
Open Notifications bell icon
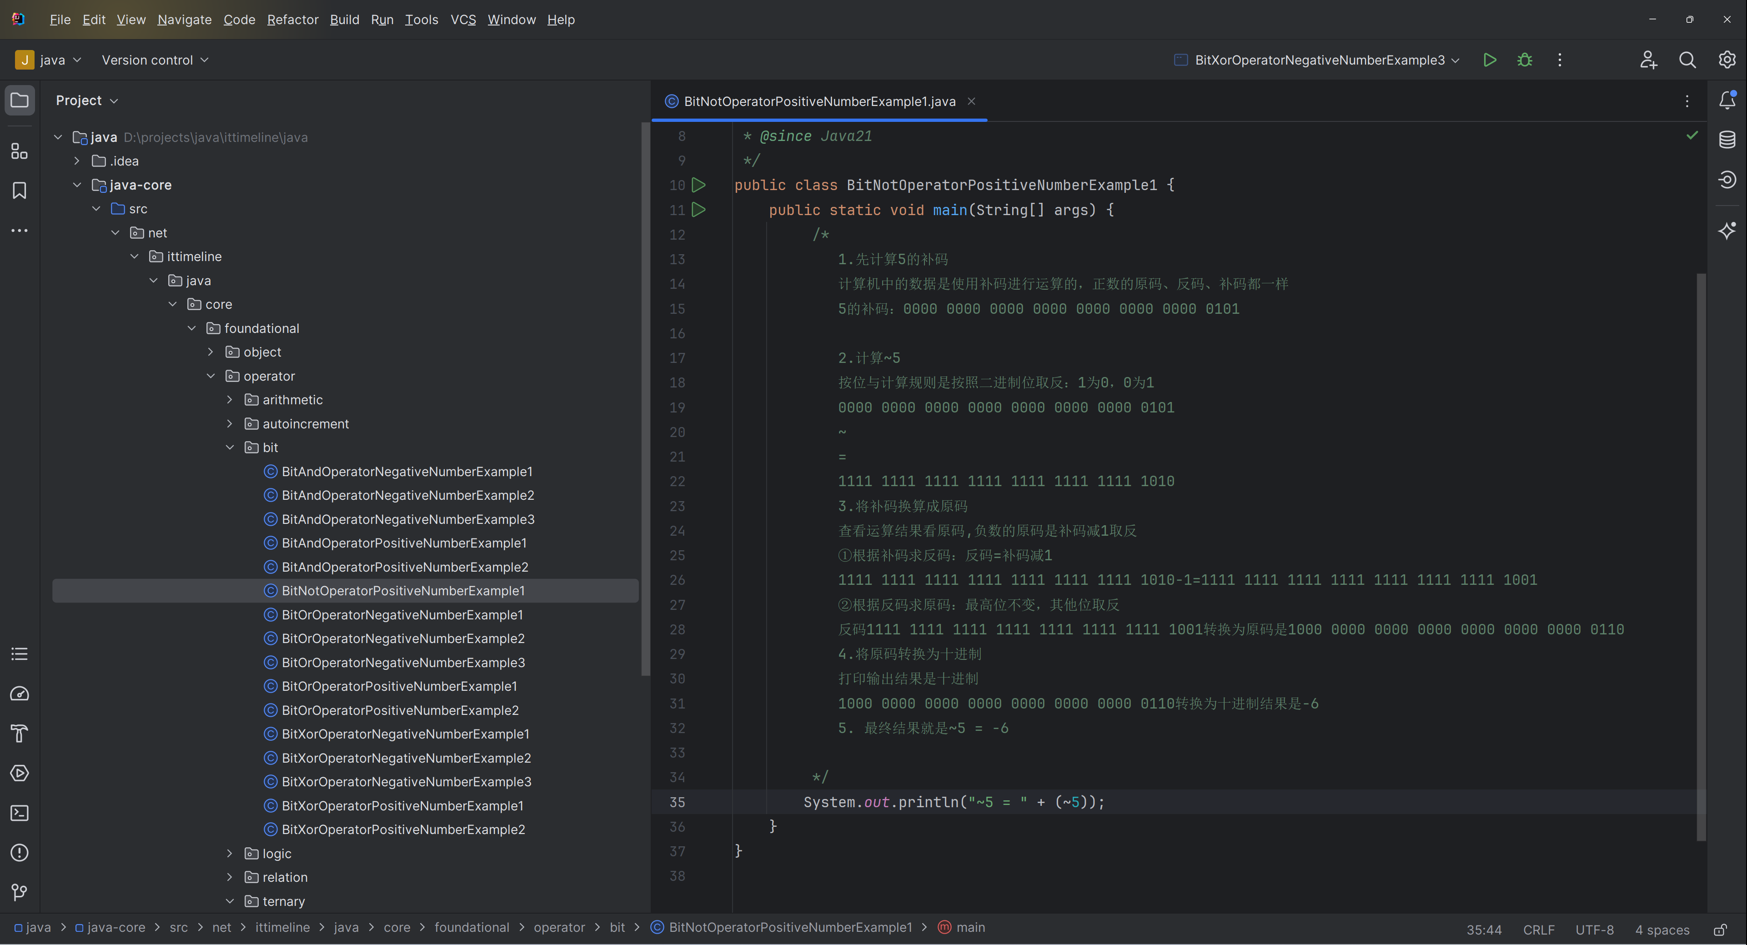[1727, 101]
